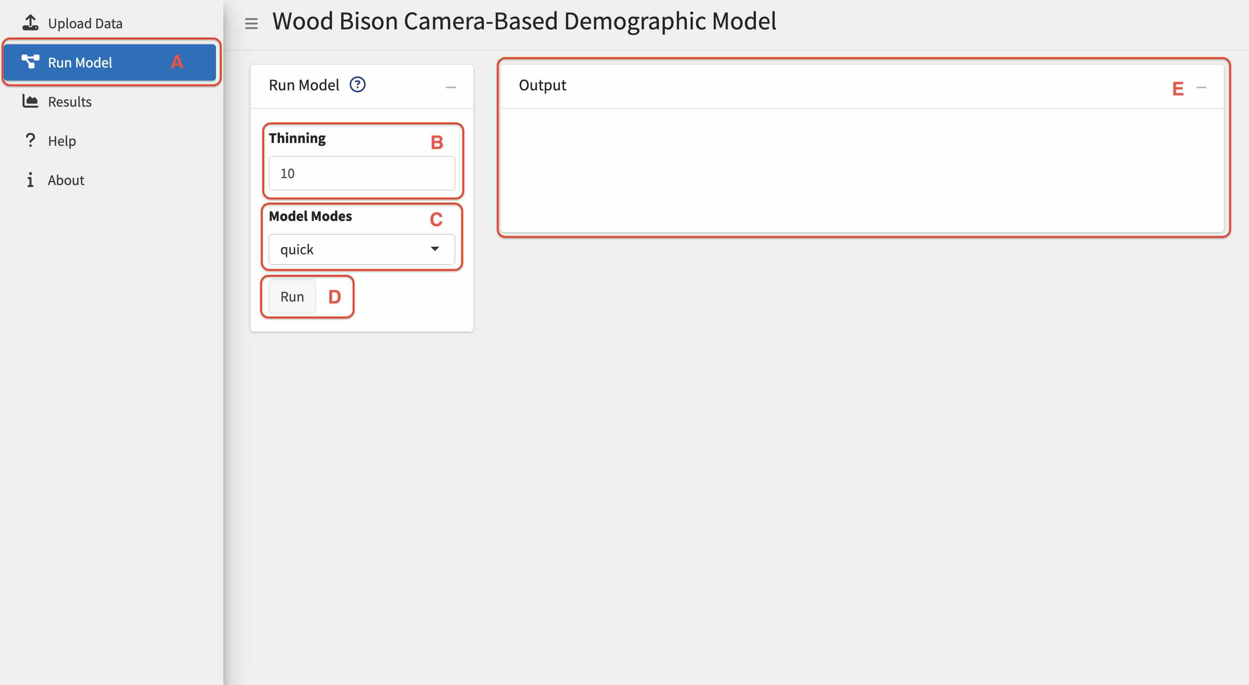Toggle the sidebar with the hamburger icon
The image size is (1249, 685).
251,23
